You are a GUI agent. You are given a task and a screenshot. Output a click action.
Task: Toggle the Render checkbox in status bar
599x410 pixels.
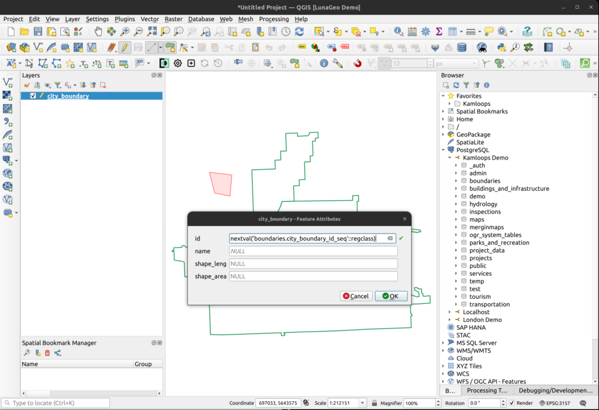pyautogui.click(x=512, y=403)
